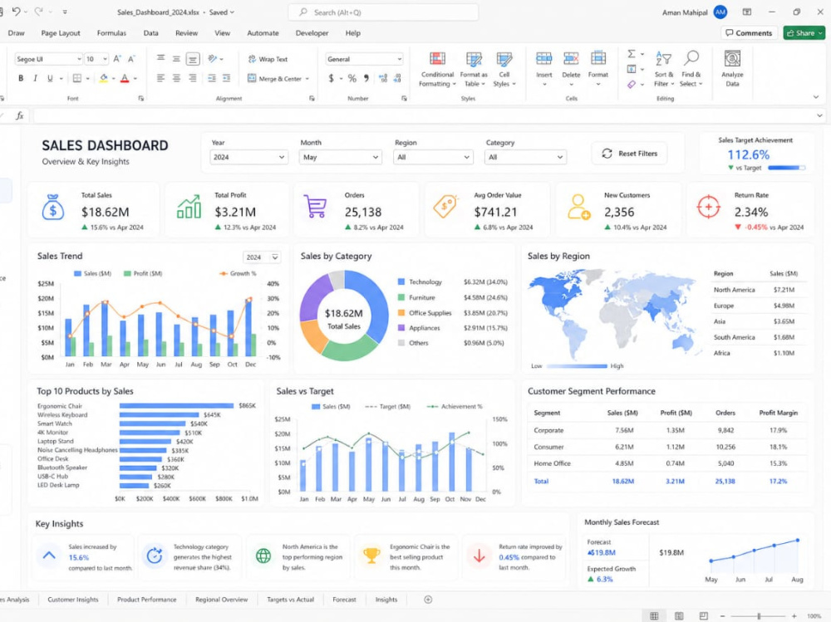Open the Year filter dropdown
The image size is (831, 622).
248,157
